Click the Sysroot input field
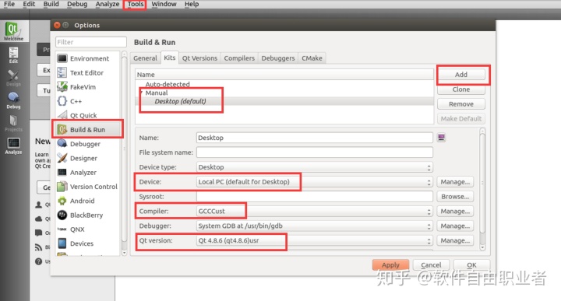Screen dimensions: 561x301 (315, 196)
